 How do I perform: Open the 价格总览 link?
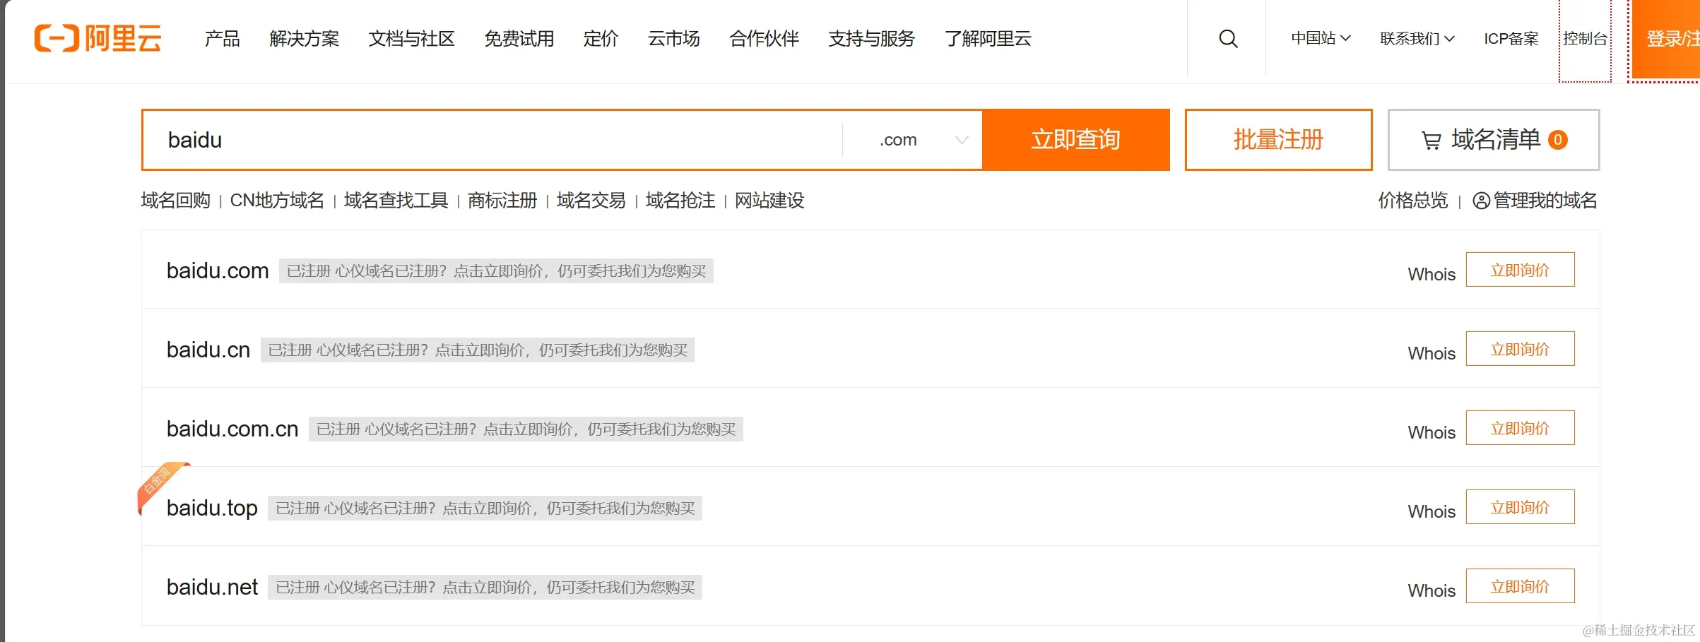pos(1413,201)
